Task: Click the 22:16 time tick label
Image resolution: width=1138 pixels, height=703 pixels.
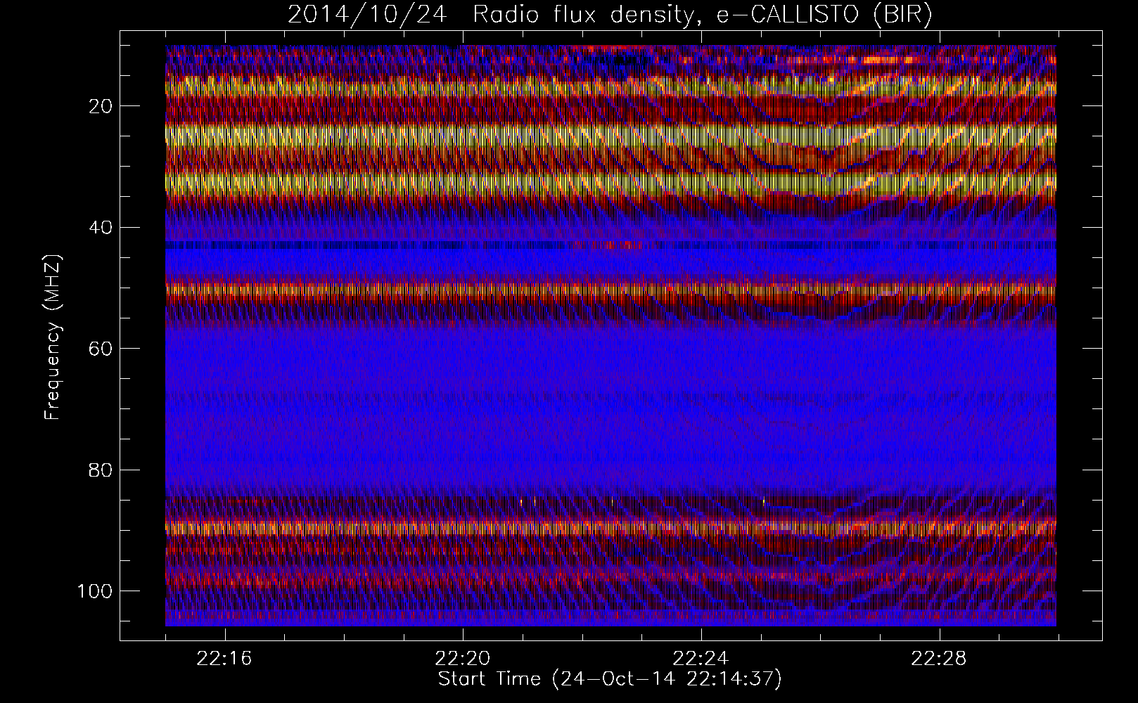Action: [224, 659]
